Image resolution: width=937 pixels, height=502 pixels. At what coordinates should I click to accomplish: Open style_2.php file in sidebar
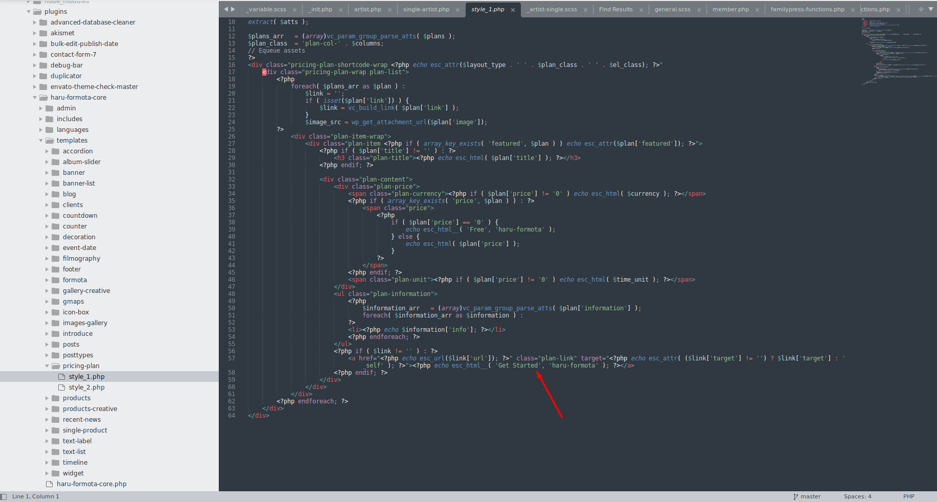tap(86, 387)
